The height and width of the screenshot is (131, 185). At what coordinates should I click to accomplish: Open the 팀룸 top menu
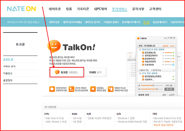coord(69,9)
